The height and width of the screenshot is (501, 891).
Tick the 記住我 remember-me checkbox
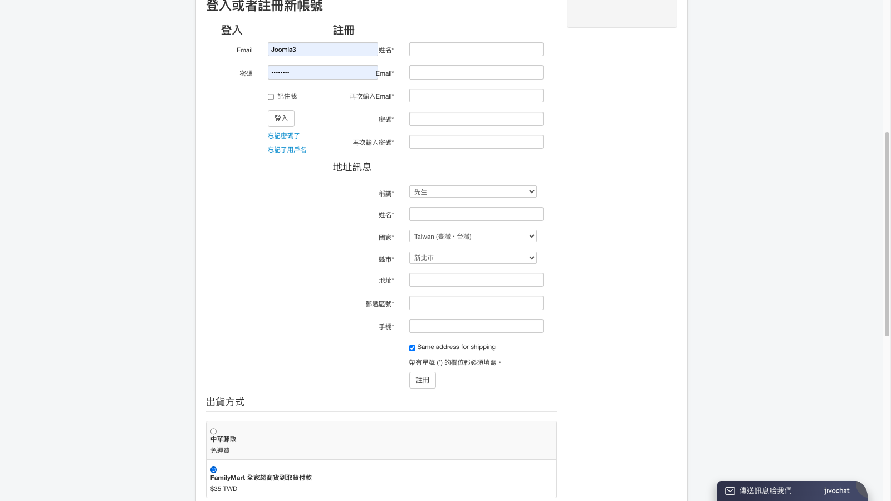[x=271, y=97]
